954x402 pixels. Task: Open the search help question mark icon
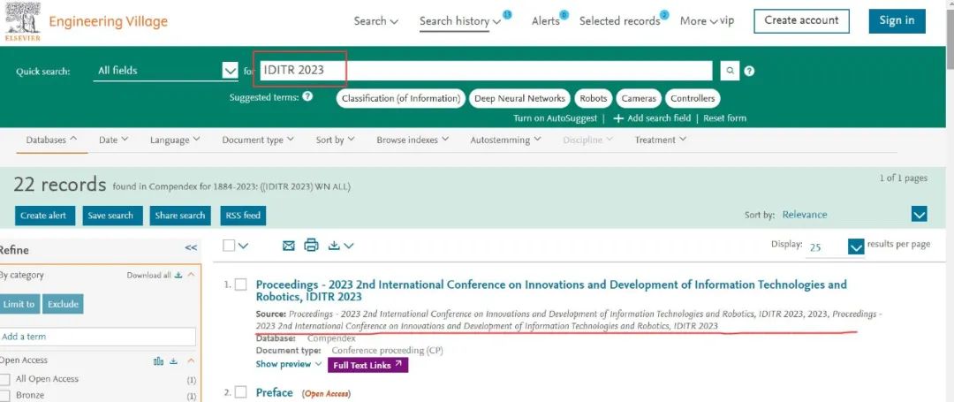(x=749, y=72)
